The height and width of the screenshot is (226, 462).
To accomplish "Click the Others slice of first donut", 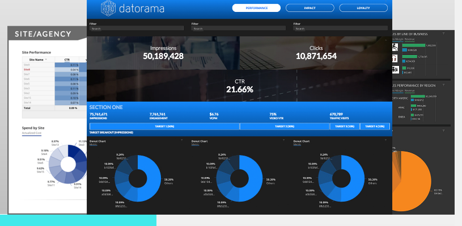I will pos(153,179).
